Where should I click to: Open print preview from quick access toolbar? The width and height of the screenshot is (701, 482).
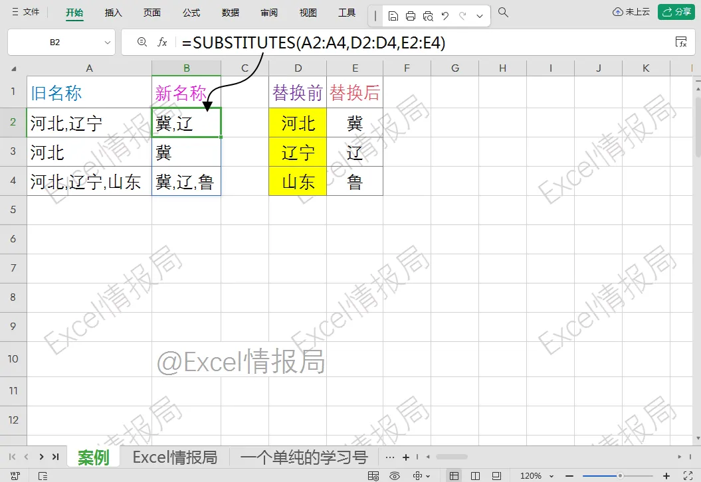coord(428,17)
